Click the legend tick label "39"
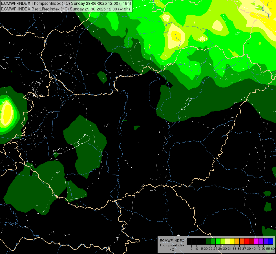Image resolution: width=276 pixels, height=254 pixels. pos(249,249)
